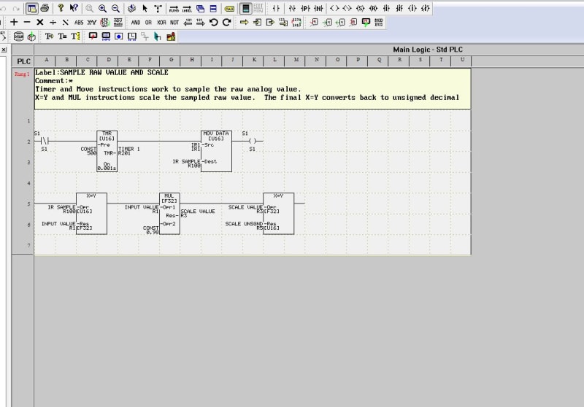584x407 pixels.
Task: Click the SCALE UNSGND R5 label
Action: click(x=244, y=226)
